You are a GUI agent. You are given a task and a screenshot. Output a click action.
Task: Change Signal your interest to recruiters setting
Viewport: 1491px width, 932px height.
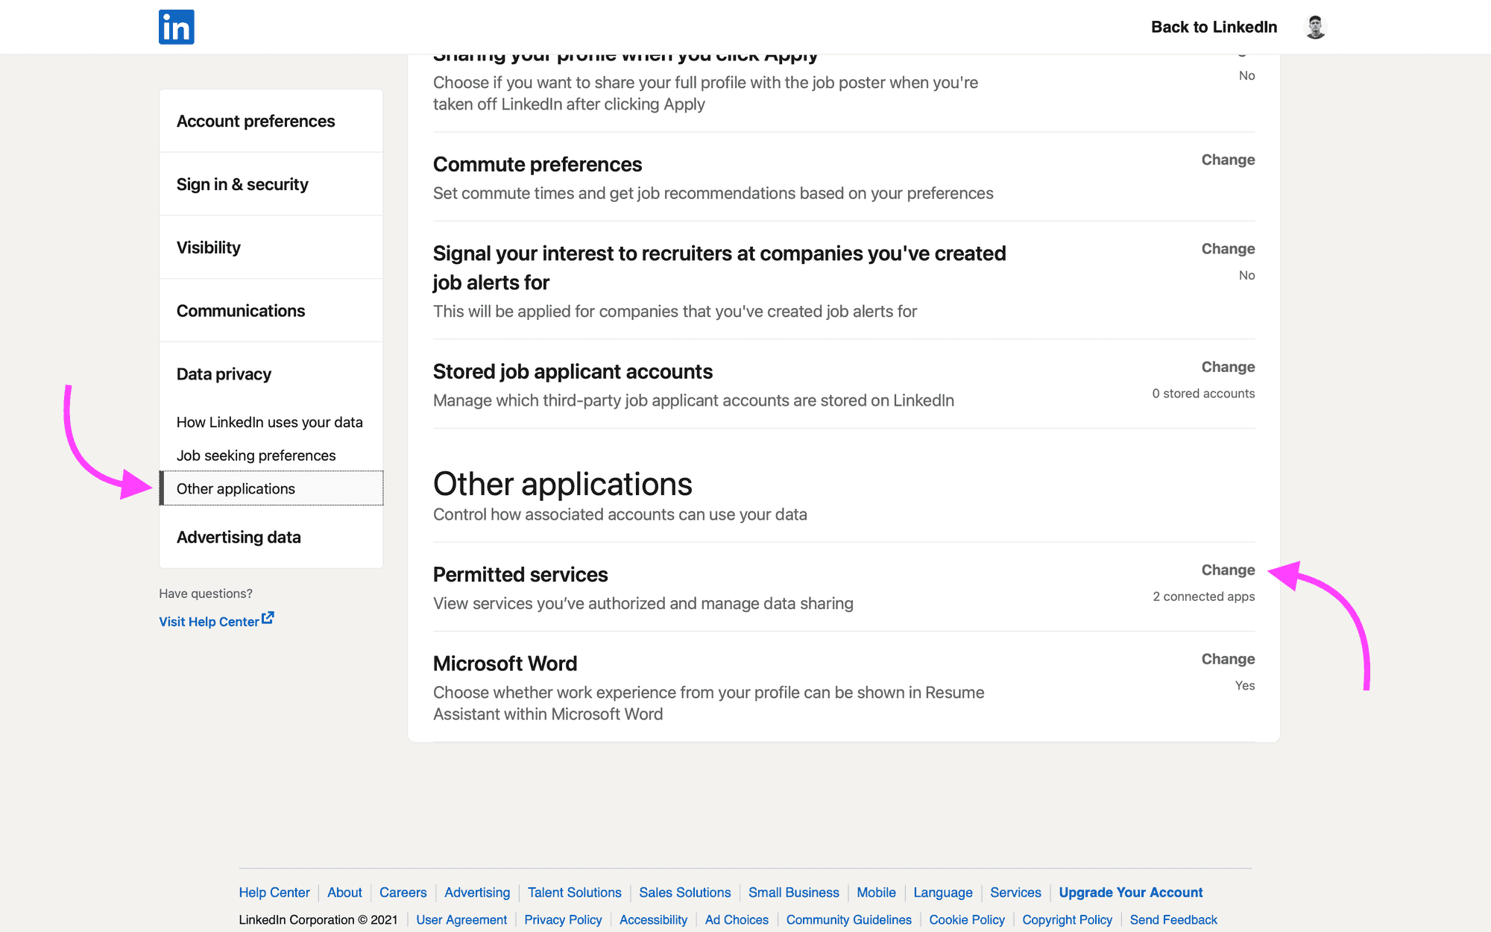point(1228,249)
